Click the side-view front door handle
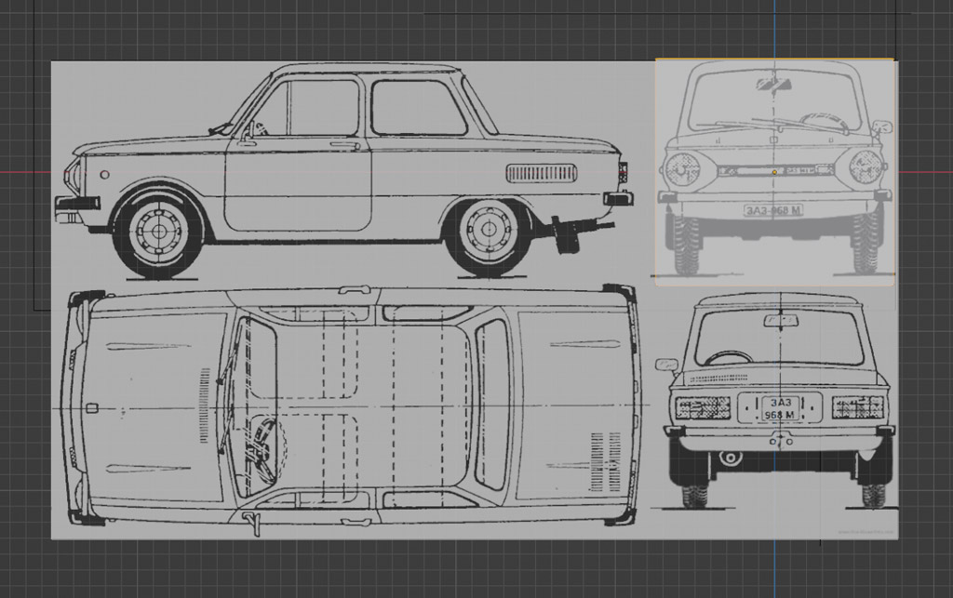953x598 pixels. 345,146
